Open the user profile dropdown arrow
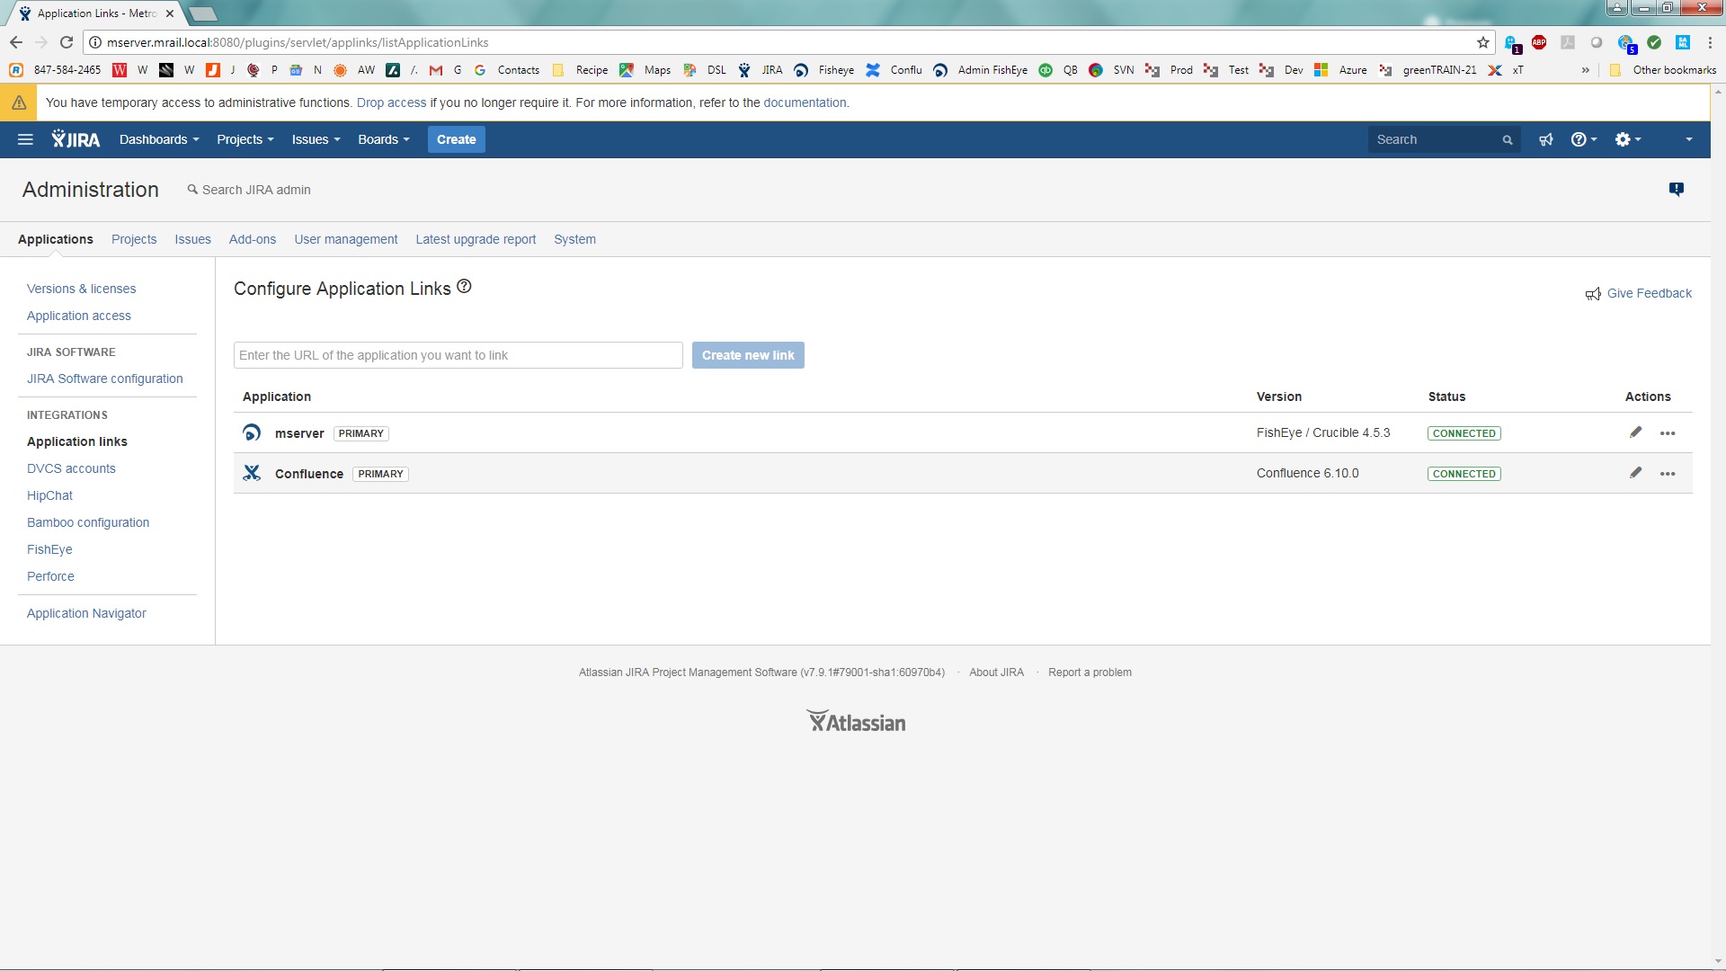 [1689, 139]
